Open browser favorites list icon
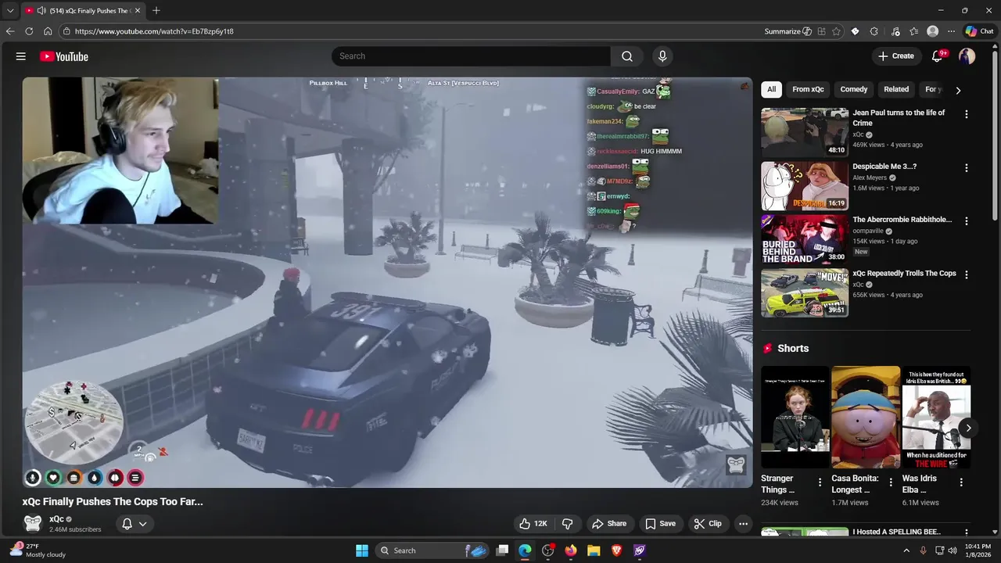Viewport: 1001px width, 563px height. (x=913, y=31)
